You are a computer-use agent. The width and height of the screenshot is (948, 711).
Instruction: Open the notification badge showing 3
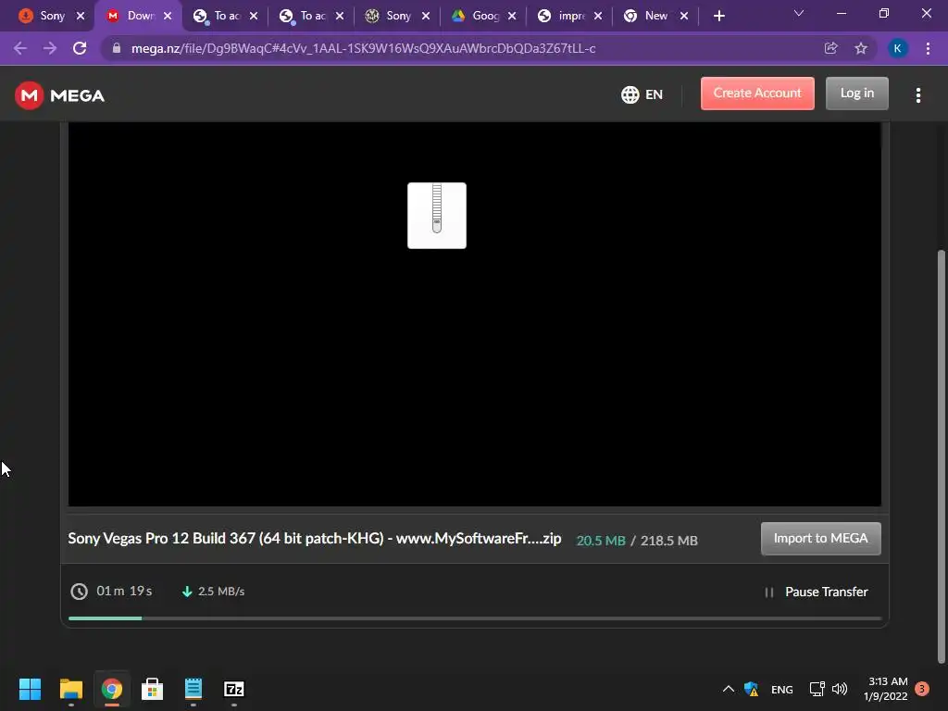[x=922, y=689]
